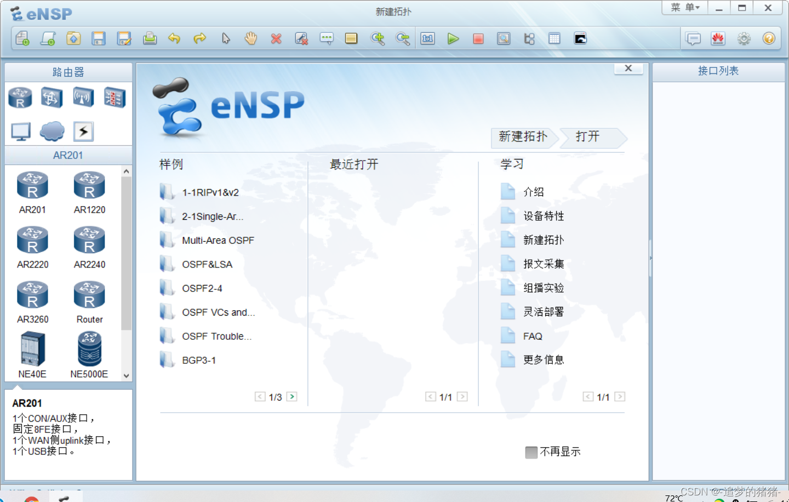This screenshot has height=502, width=789.
Task: Select the router device category icon
Action: (x=20, y=98)
